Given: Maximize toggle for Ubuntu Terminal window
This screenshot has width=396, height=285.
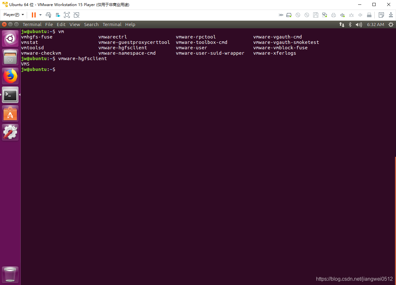Looking at the screenshot, I should coord(16,24).
